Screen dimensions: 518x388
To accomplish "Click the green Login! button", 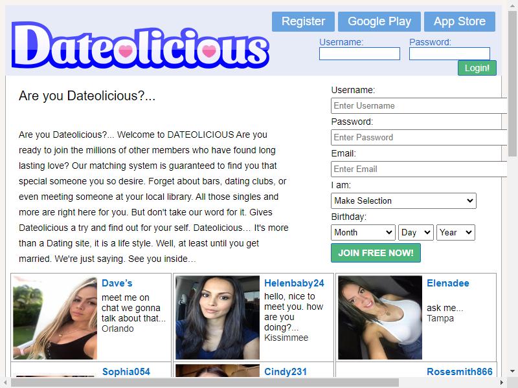I will (477, 68).
